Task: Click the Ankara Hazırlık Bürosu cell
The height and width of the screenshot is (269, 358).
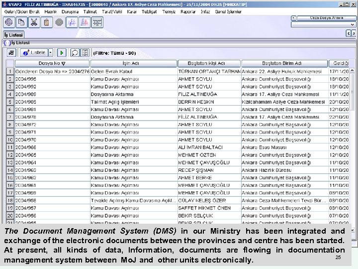Action: [285, 170]
